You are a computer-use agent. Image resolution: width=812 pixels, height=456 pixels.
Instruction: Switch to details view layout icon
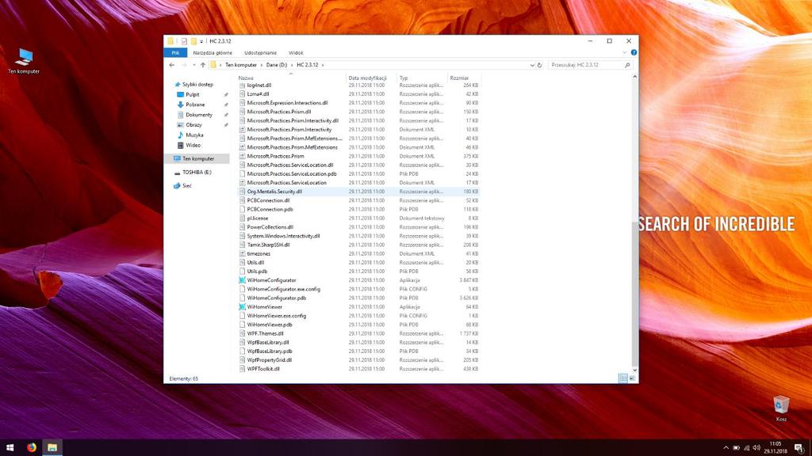(623, 378)
